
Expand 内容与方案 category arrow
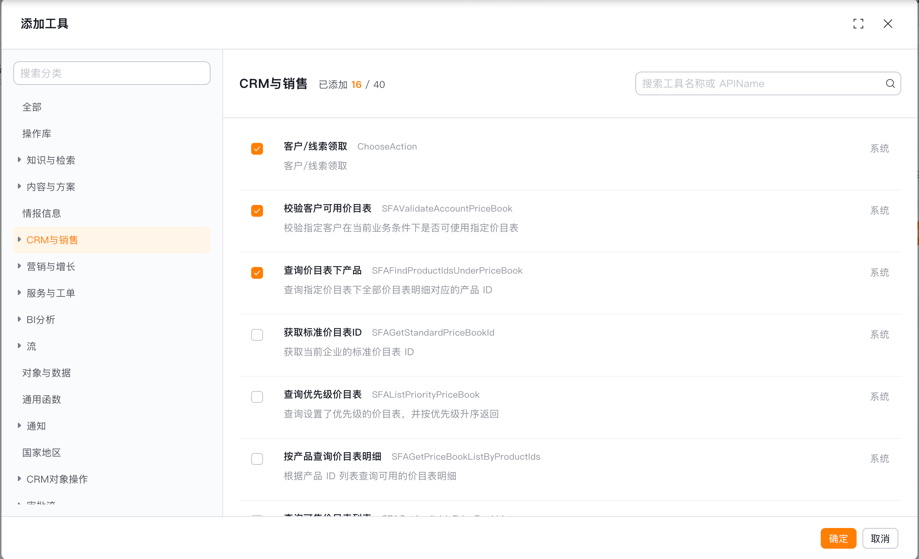coord(20,186)
